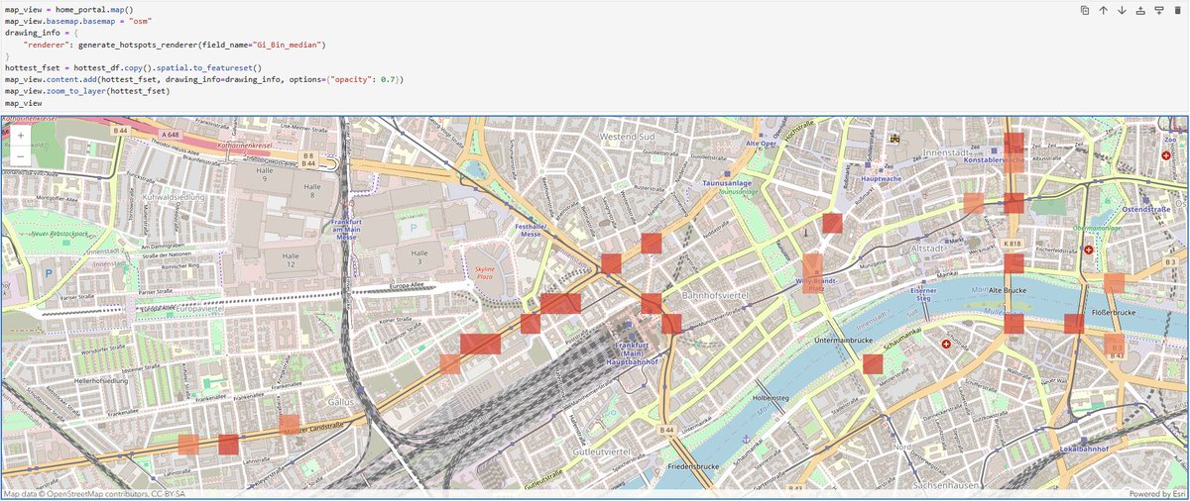Image resolution: width=1190 pixels, height=501 pixels.
Task: Move cell up with arrow icon
Action: pos(1104,10)
